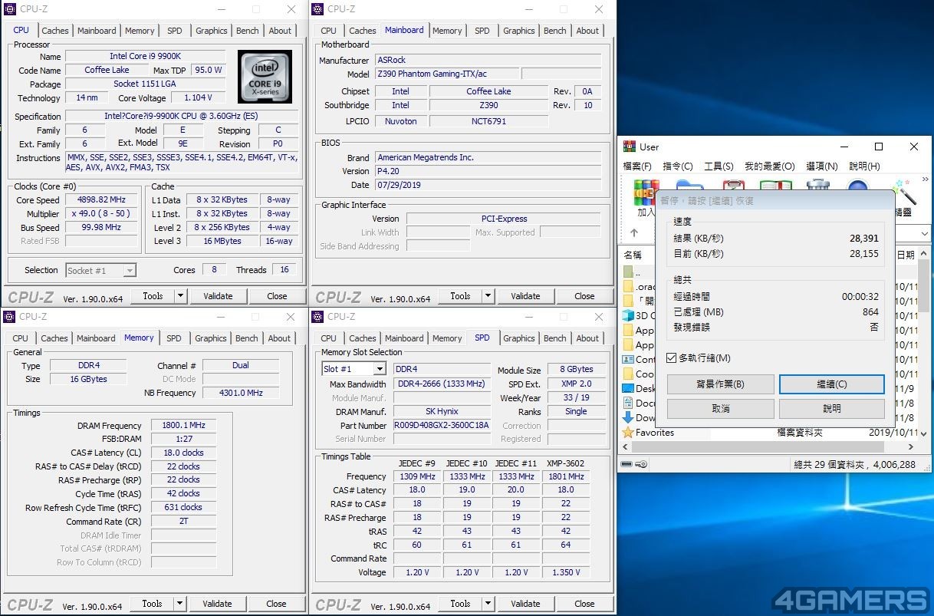Expand the Tools arrow in Mainboard window
This screenshot has height=616, width=934.
pos(488,296)
